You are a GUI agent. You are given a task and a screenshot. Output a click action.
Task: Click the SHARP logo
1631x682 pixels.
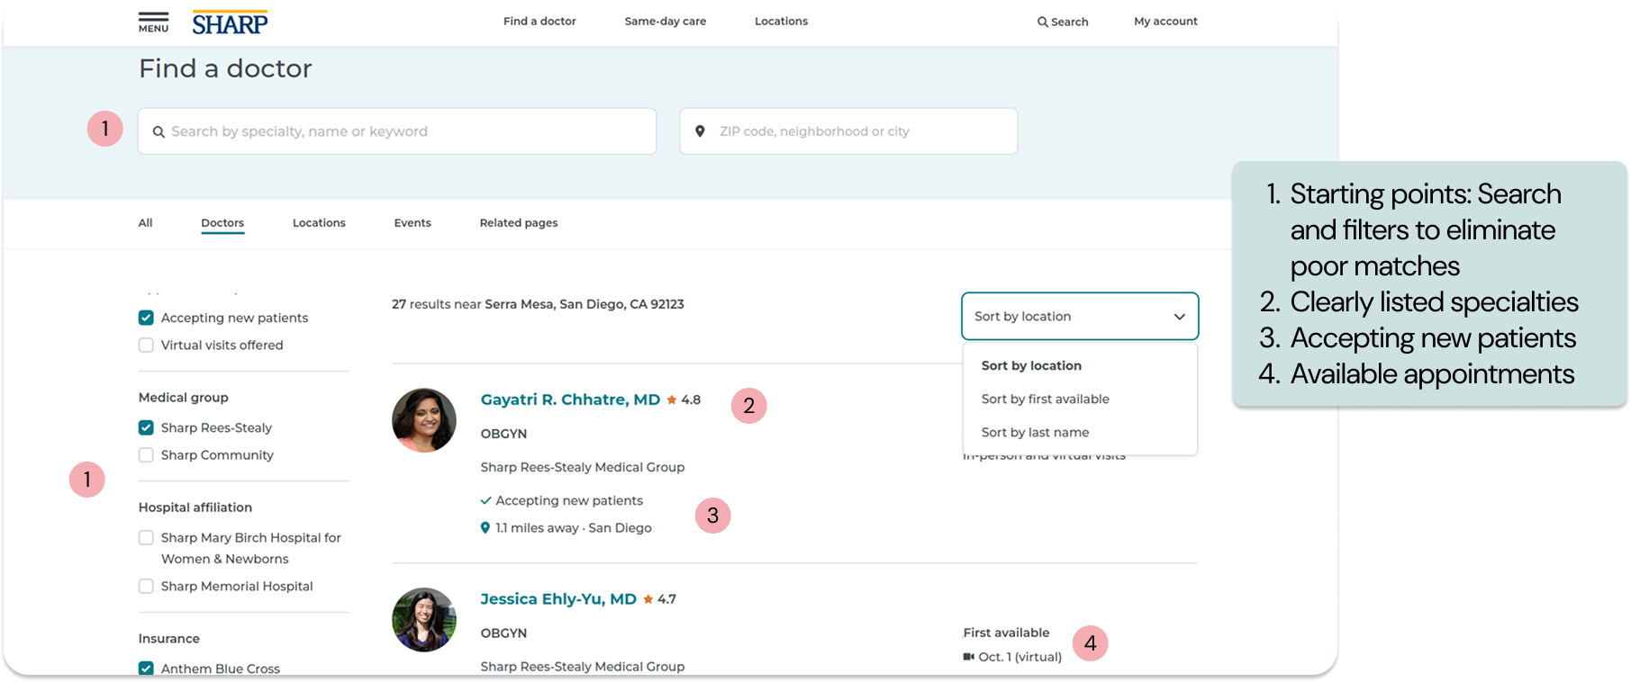230,22
